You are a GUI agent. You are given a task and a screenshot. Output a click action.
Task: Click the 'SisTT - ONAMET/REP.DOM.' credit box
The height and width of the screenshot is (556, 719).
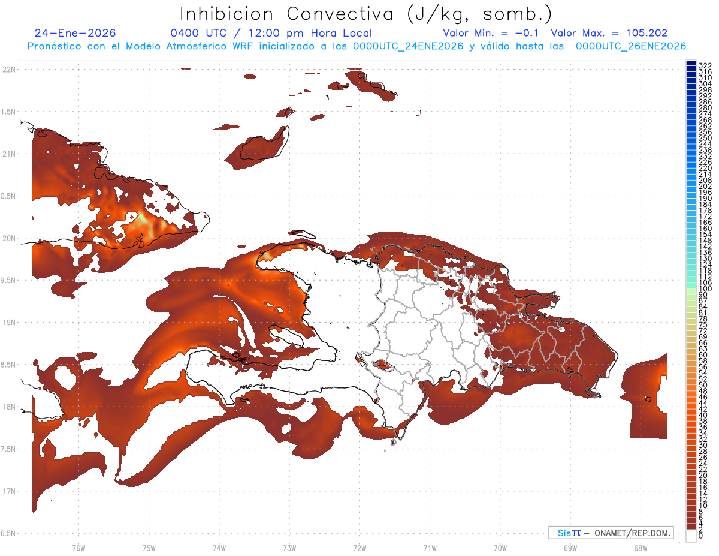pos(611,533)
